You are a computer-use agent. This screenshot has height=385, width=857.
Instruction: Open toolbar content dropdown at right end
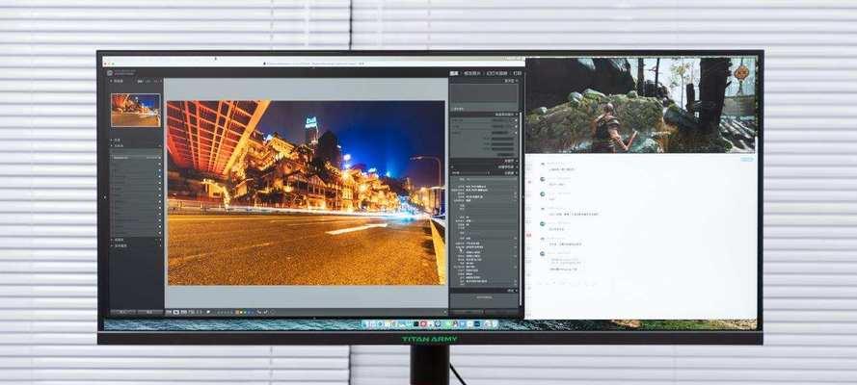pyautogui.click(x=445, y=312)
